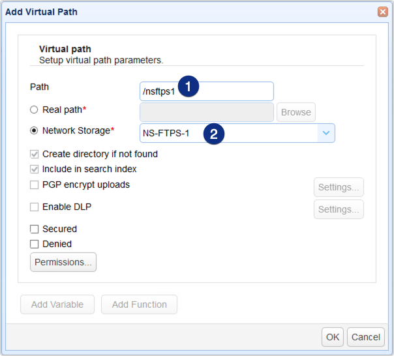Image resolution: width=394 pixels, height=356 pixels.
Task: Select the Real path radio button
Action: [35, 110]
